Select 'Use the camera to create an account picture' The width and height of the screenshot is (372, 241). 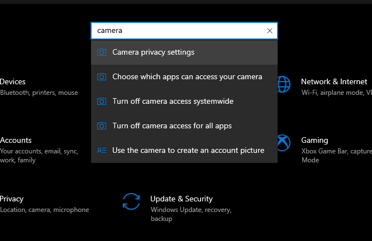pos(184,150)
